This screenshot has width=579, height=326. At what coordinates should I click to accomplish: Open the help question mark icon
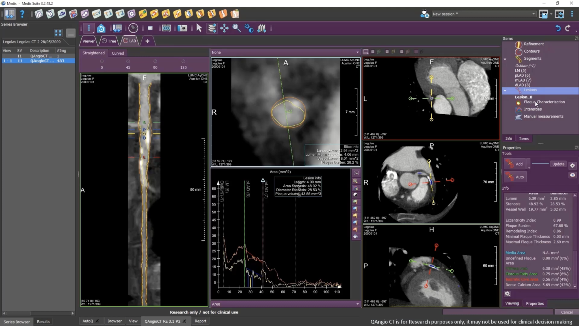(x=22, y=14)
